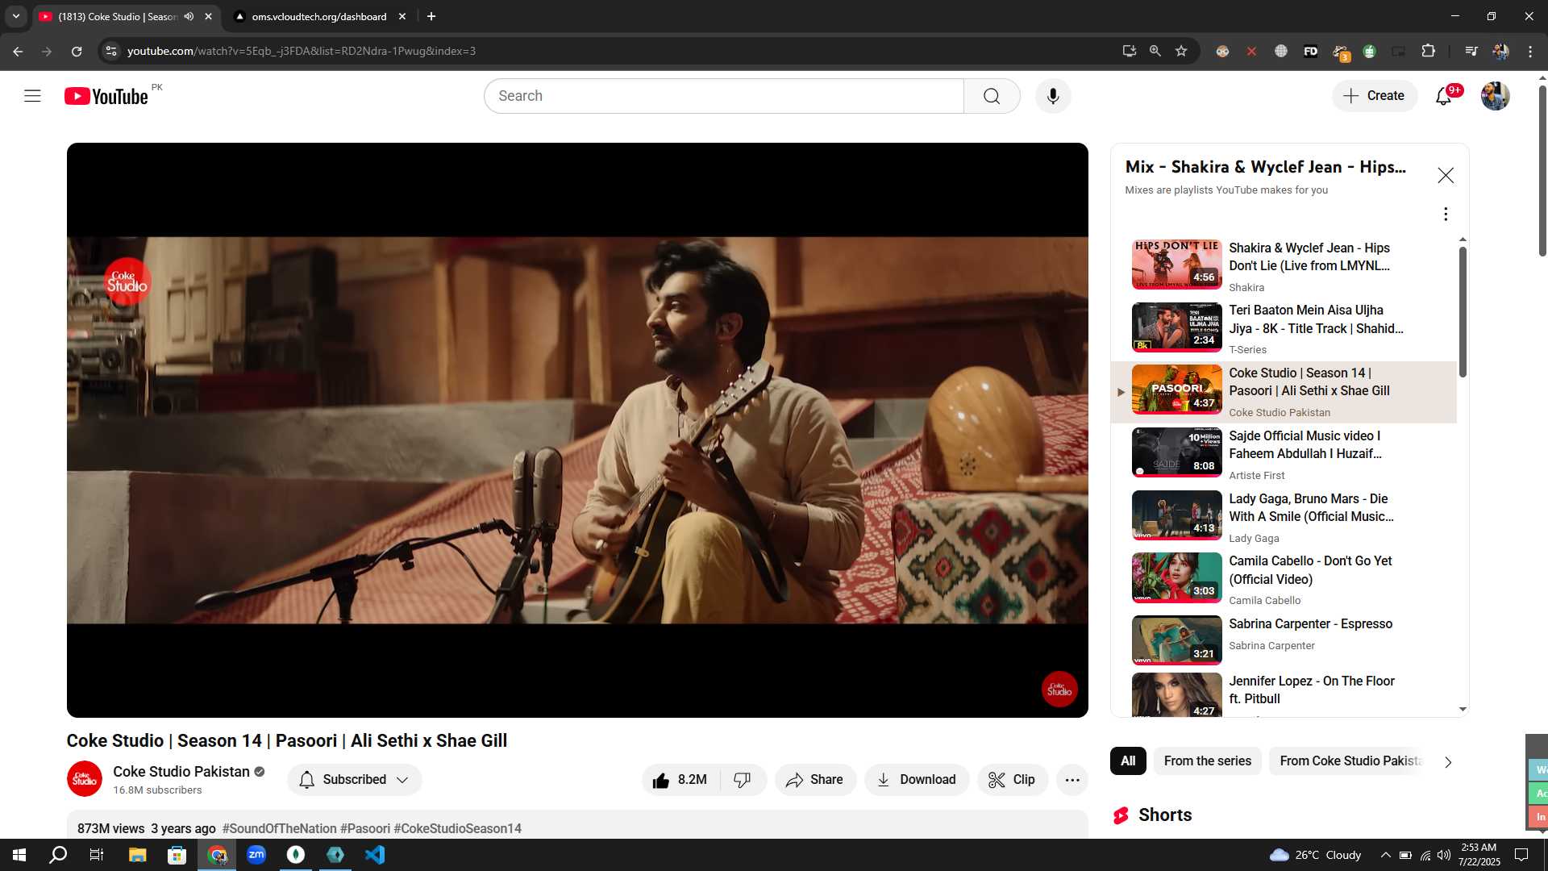Open browser zoom magnifier icon
1548x871 pixels.
tap(1155, 51)
